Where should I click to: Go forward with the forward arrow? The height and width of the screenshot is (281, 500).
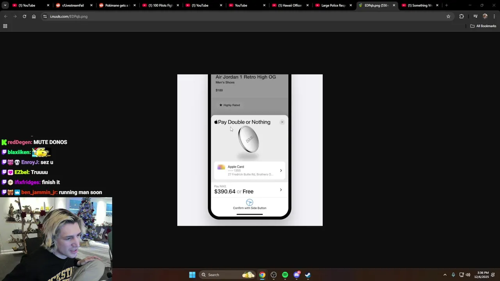pyautogui.click(x=15, y=16)
